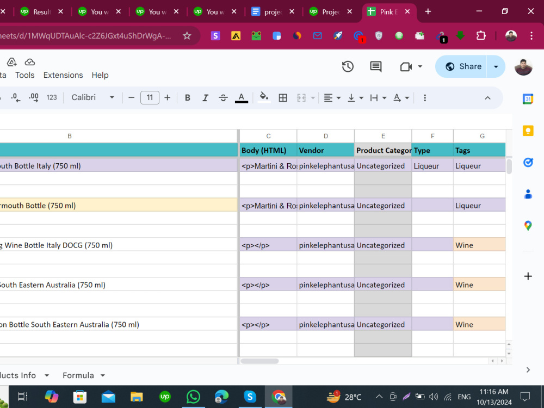Select the Tags header cell
This screenshot has width=544, height=408.
479,150
